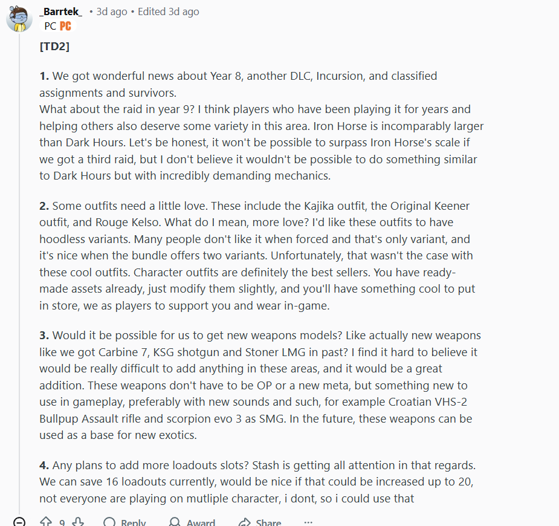Click the Share arrow icon
The height and width of the screenshot is (526, 559).
click(245, 523)
